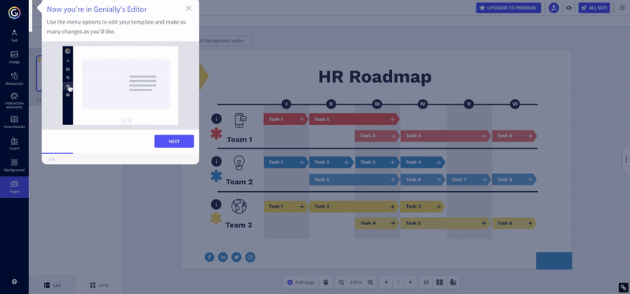
Task: Open the Genially logo home icon
Action: click(14, 13)
